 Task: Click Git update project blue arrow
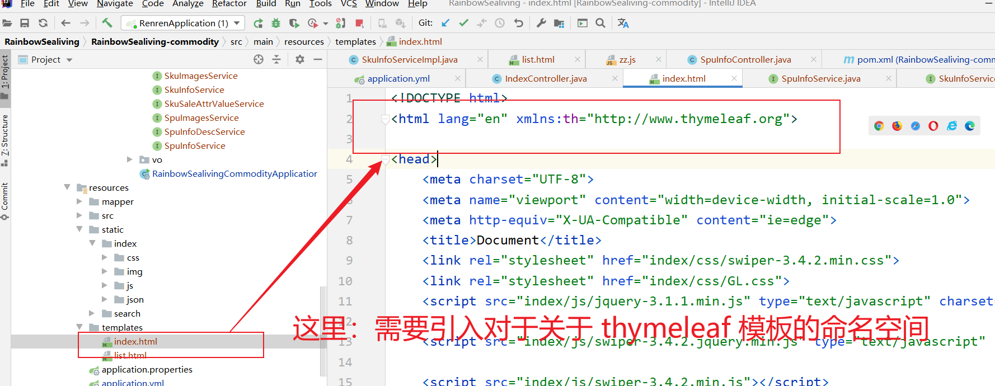click(445, 23)
